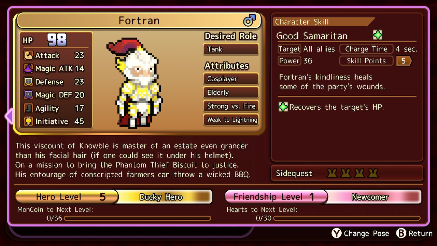Click the B button Return prompt

point(414,233)
